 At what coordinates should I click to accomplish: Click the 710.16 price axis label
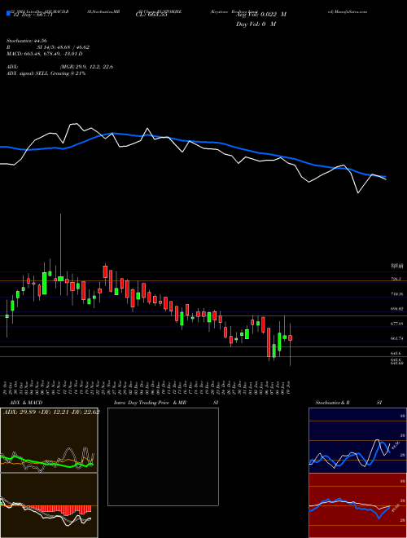[x=396, y=294]
